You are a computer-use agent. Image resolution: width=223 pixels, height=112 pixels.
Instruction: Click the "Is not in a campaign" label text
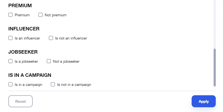(74, 85)
